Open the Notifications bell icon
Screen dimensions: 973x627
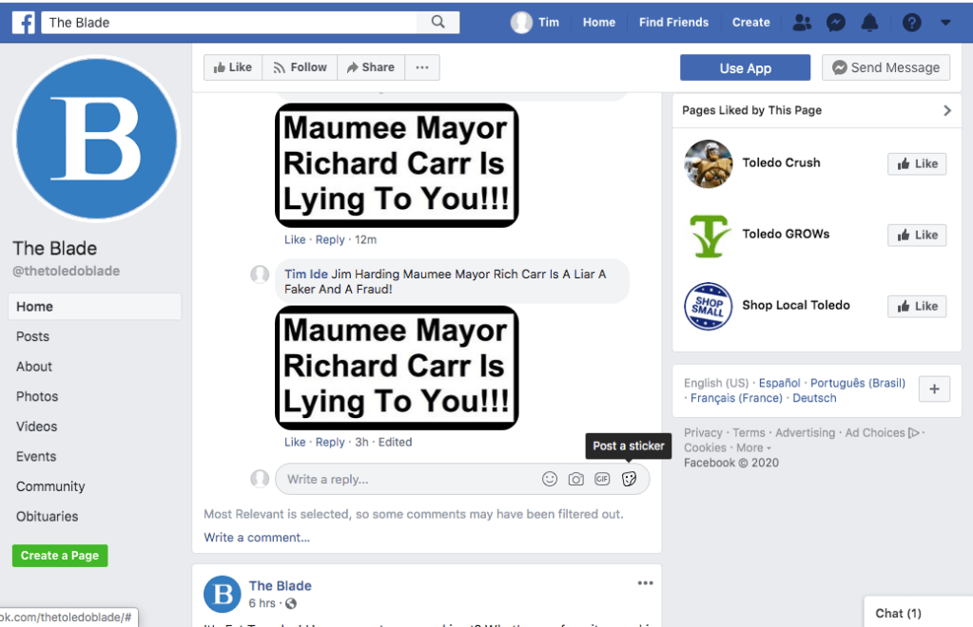click(869, 22)
